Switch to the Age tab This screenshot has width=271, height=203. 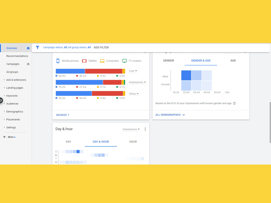click(x=233, y=61)
